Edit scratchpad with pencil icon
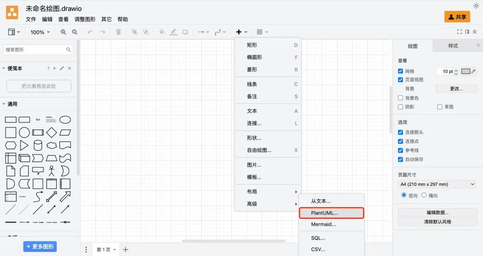The width and height of the screenshot is (483, 256). tap(62, 68)
